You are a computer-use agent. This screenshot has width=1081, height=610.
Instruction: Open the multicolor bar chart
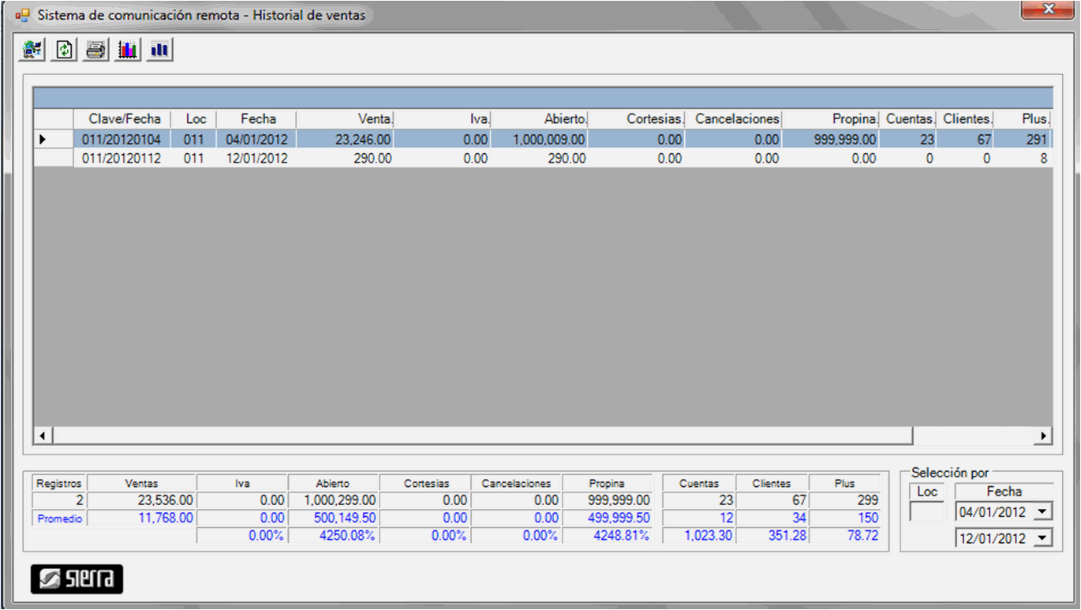click(x=127, y=50)
